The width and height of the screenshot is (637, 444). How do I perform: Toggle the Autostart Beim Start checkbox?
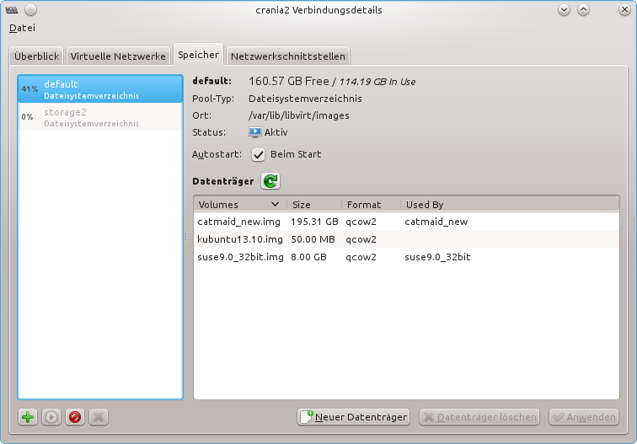click(x=259, y=155)
